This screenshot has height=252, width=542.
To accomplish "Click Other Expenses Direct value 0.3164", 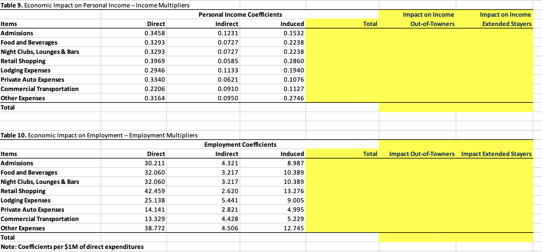I will coord(155,98).
